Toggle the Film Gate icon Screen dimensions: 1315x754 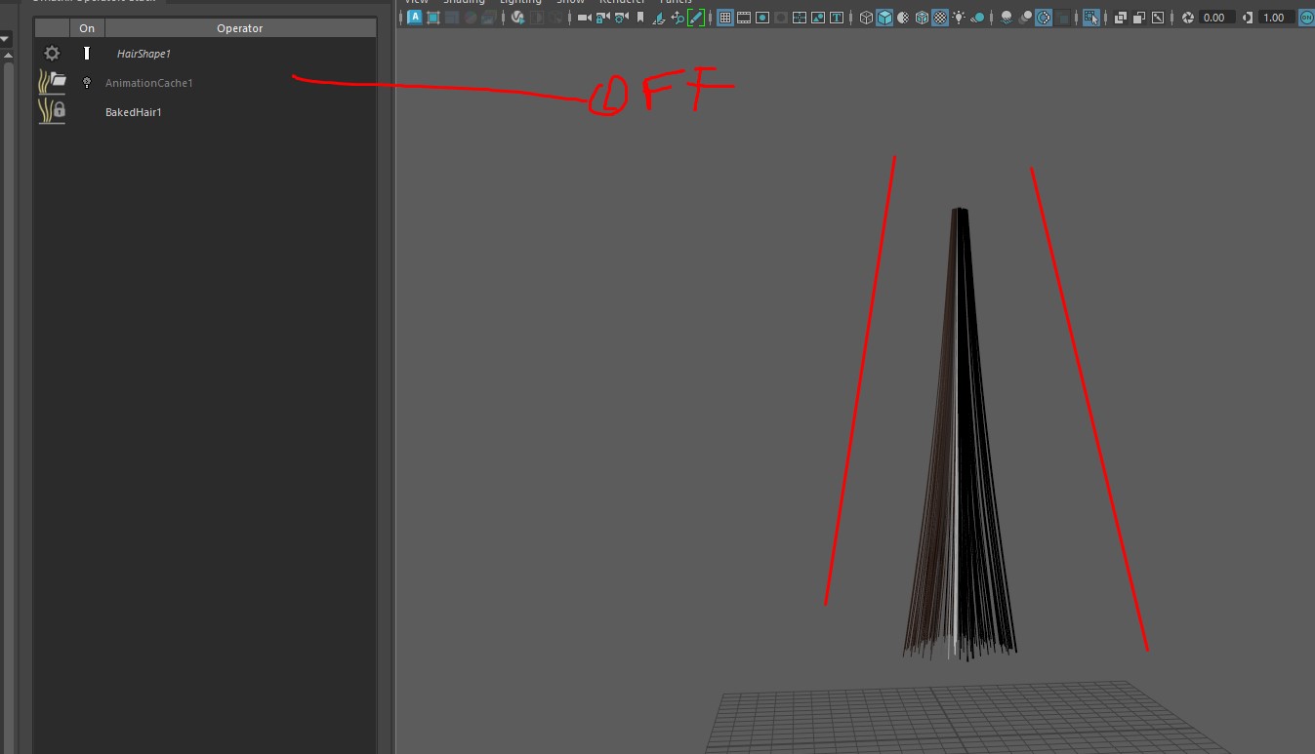(744, 18)
